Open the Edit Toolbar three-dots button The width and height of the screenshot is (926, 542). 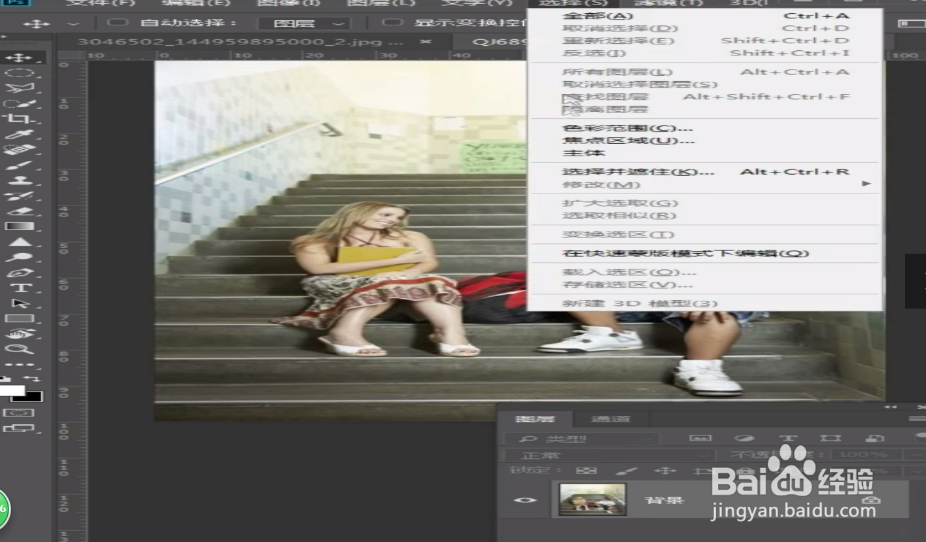[20, 365]
